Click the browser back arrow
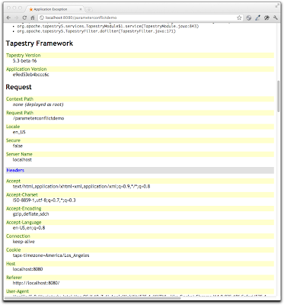 (8, 18)
